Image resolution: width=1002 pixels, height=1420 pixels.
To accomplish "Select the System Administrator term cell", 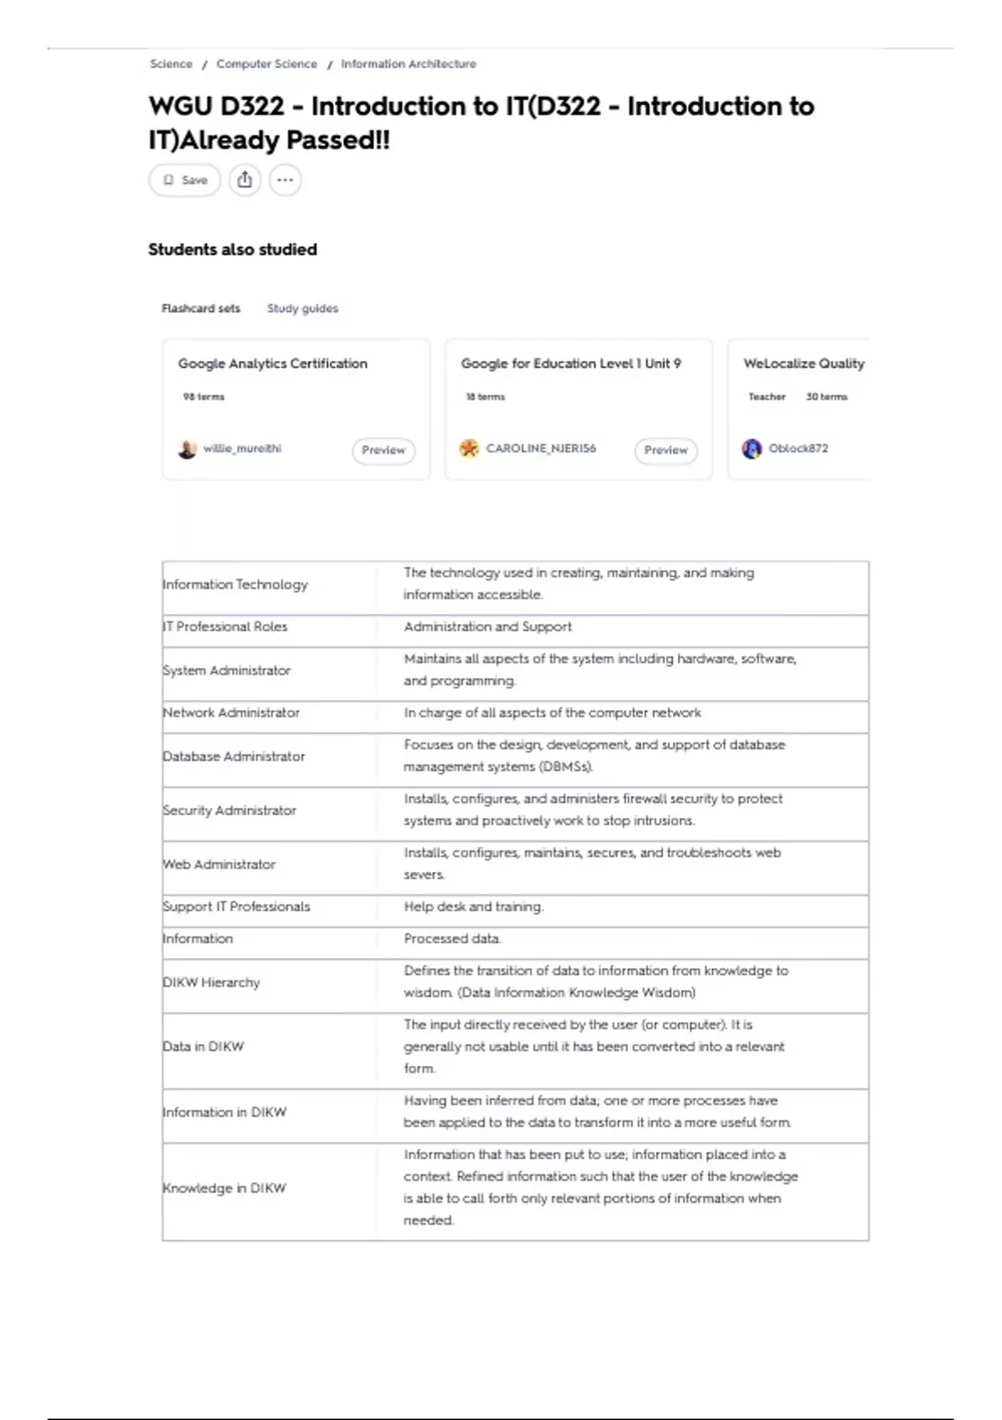I will [226, 671].
